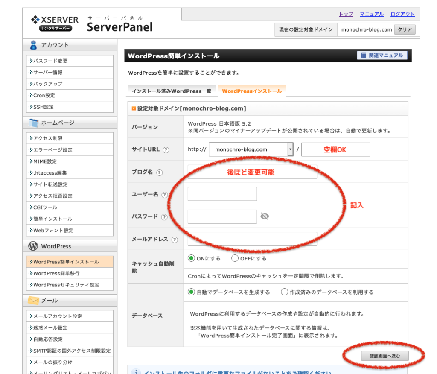
Task: Select 作成済みのデータベースを利用する option
Action: click(284, 292)
